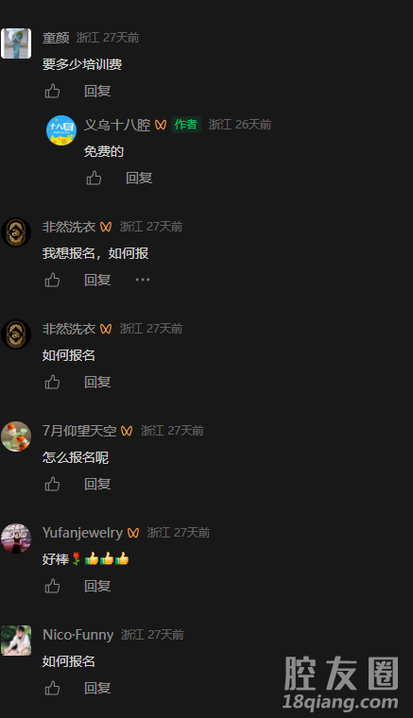
Task: Like 童颜's comment about training fee
Action: (52, 91)
